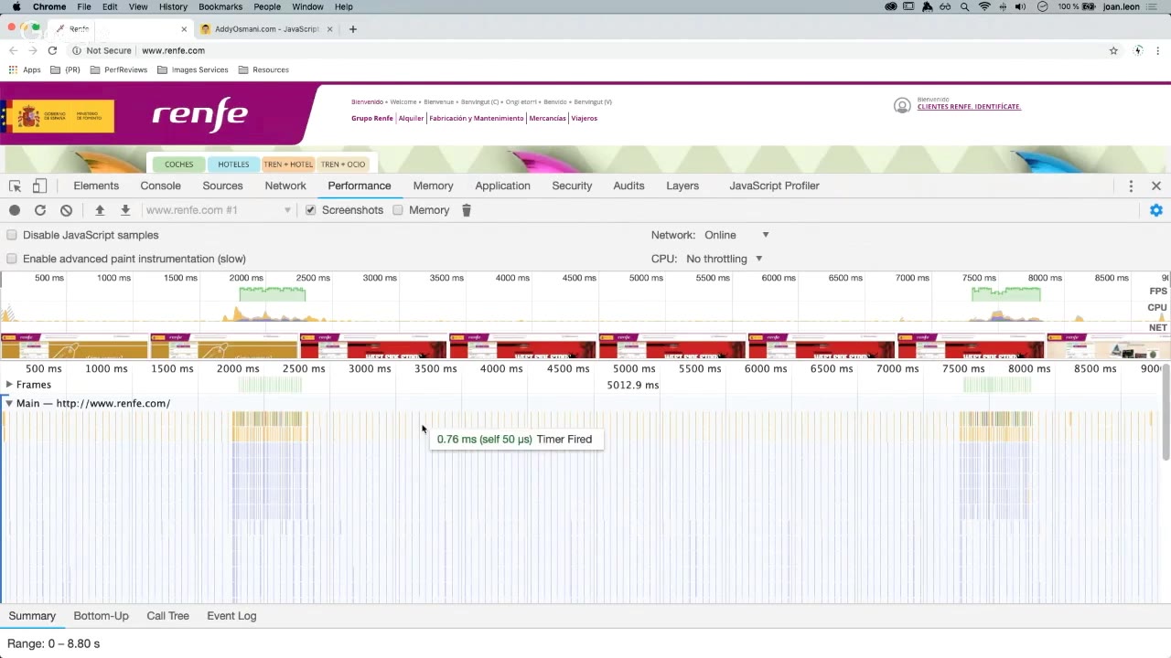The height and width of the screenshot is (658, 1171).
Task: Open Spotlight search in menu bar
Action: [964, 6]
